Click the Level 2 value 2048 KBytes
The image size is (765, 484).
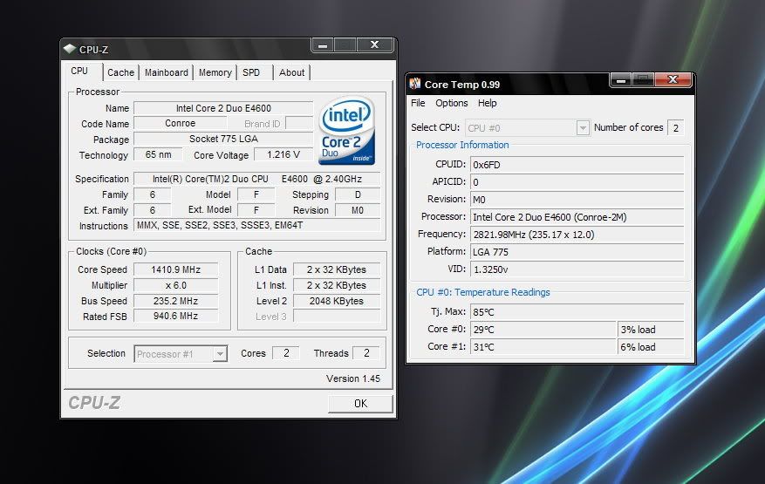point(337,301)
